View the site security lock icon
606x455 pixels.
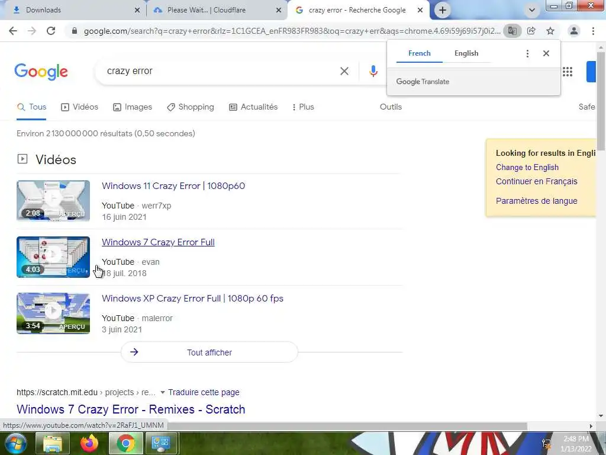tap(75, 31)
